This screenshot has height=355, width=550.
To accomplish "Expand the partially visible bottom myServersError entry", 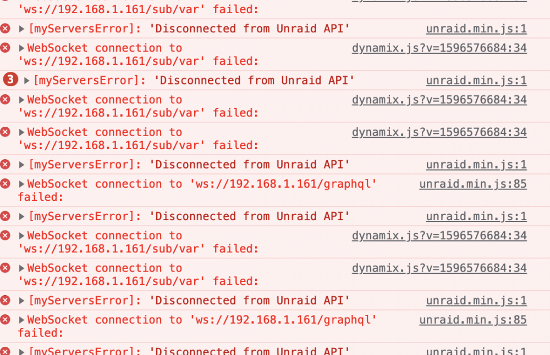I will [x=21, y=352].
